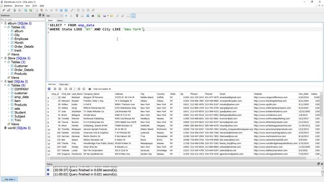Collapse Tables (3) under Store
This screenshot has height=182, width=324.
[5, 62]
